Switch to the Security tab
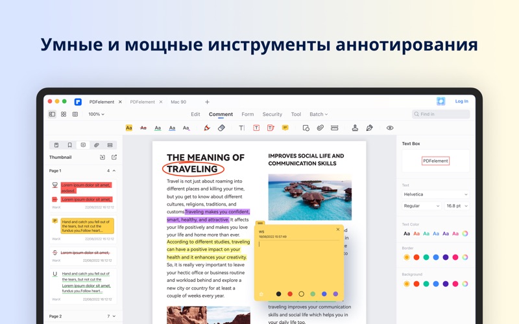Viewport: 519px width, 324px height. [272, 114]
